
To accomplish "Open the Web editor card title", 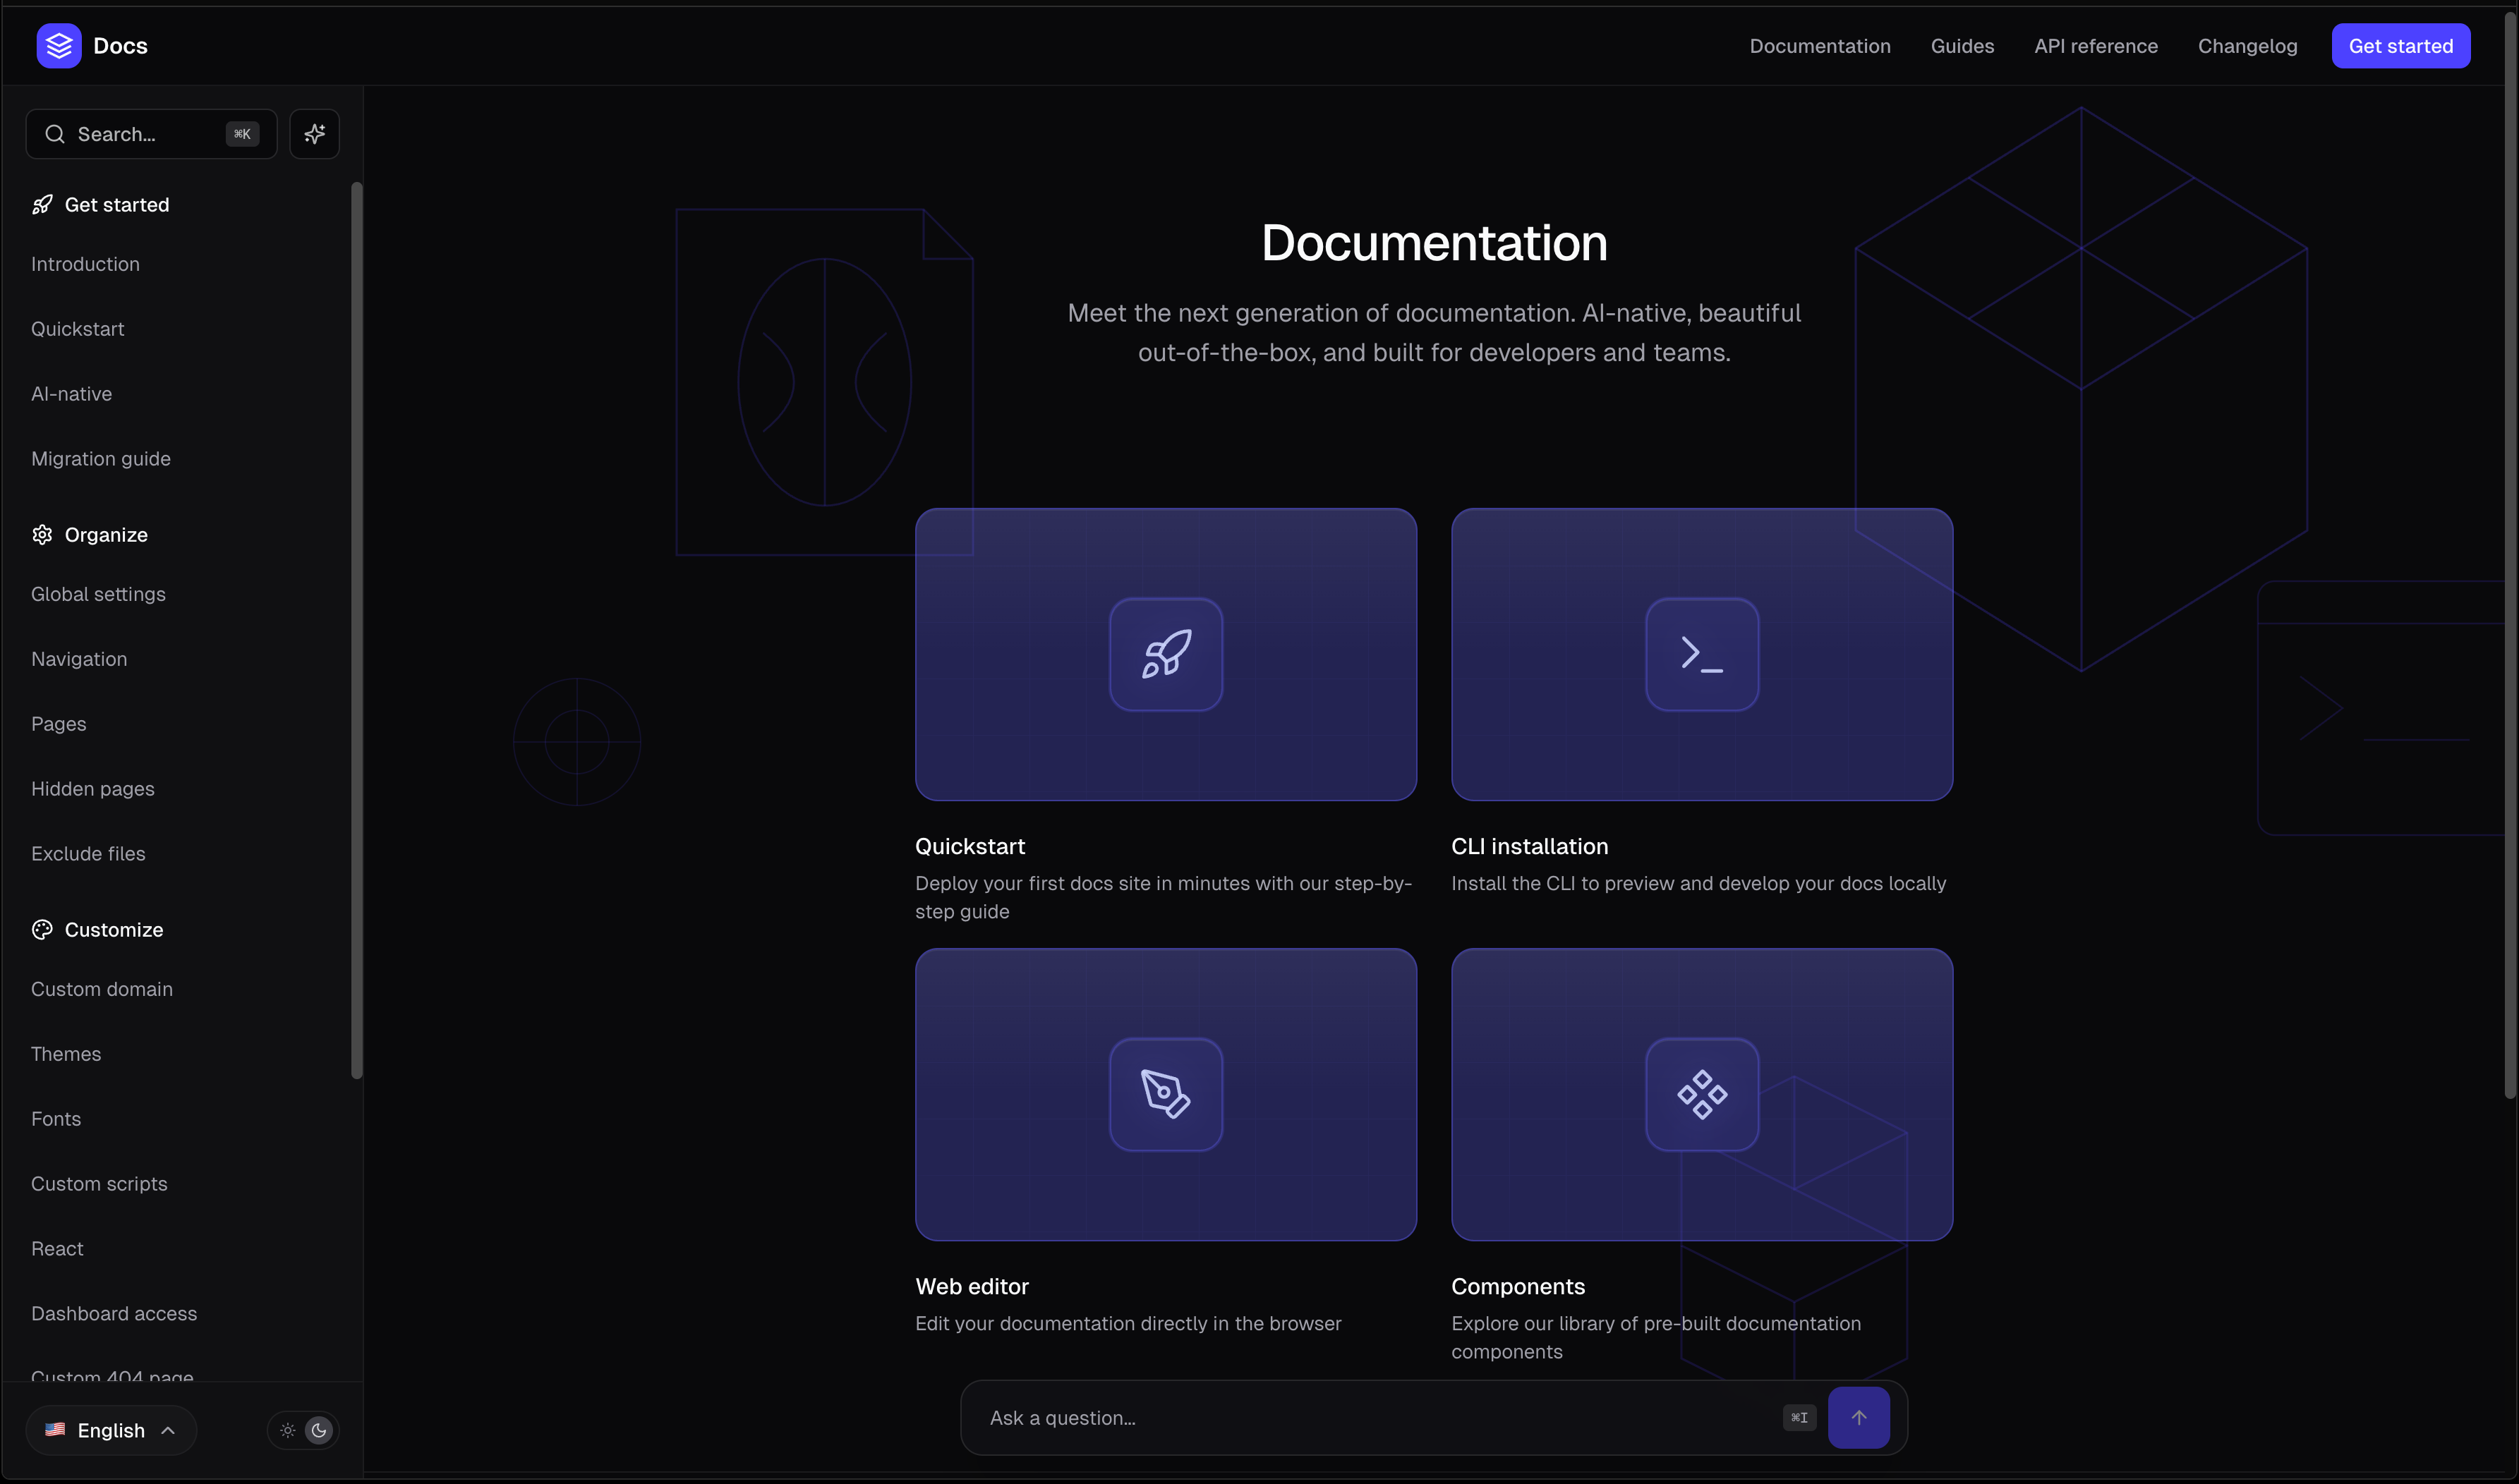I will coord(972,1287).
